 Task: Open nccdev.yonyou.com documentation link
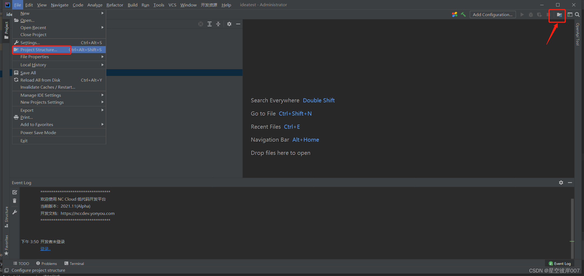[88, 213]
